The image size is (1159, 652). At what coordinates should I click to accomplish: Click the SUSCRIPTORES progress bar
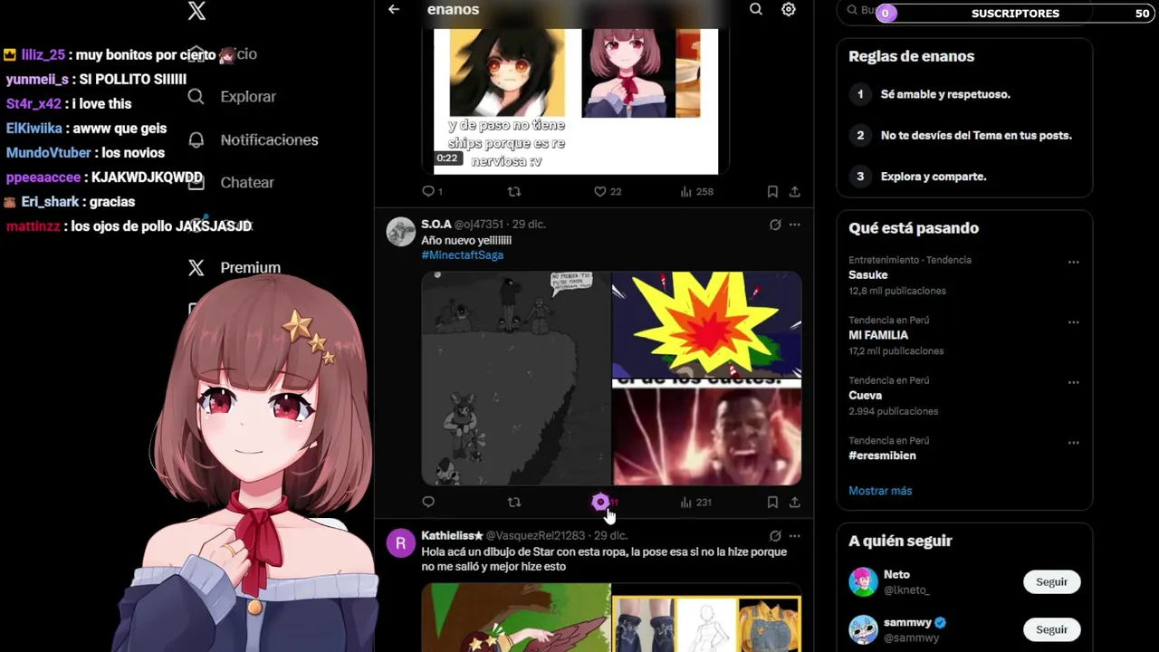click(1015, 13)
